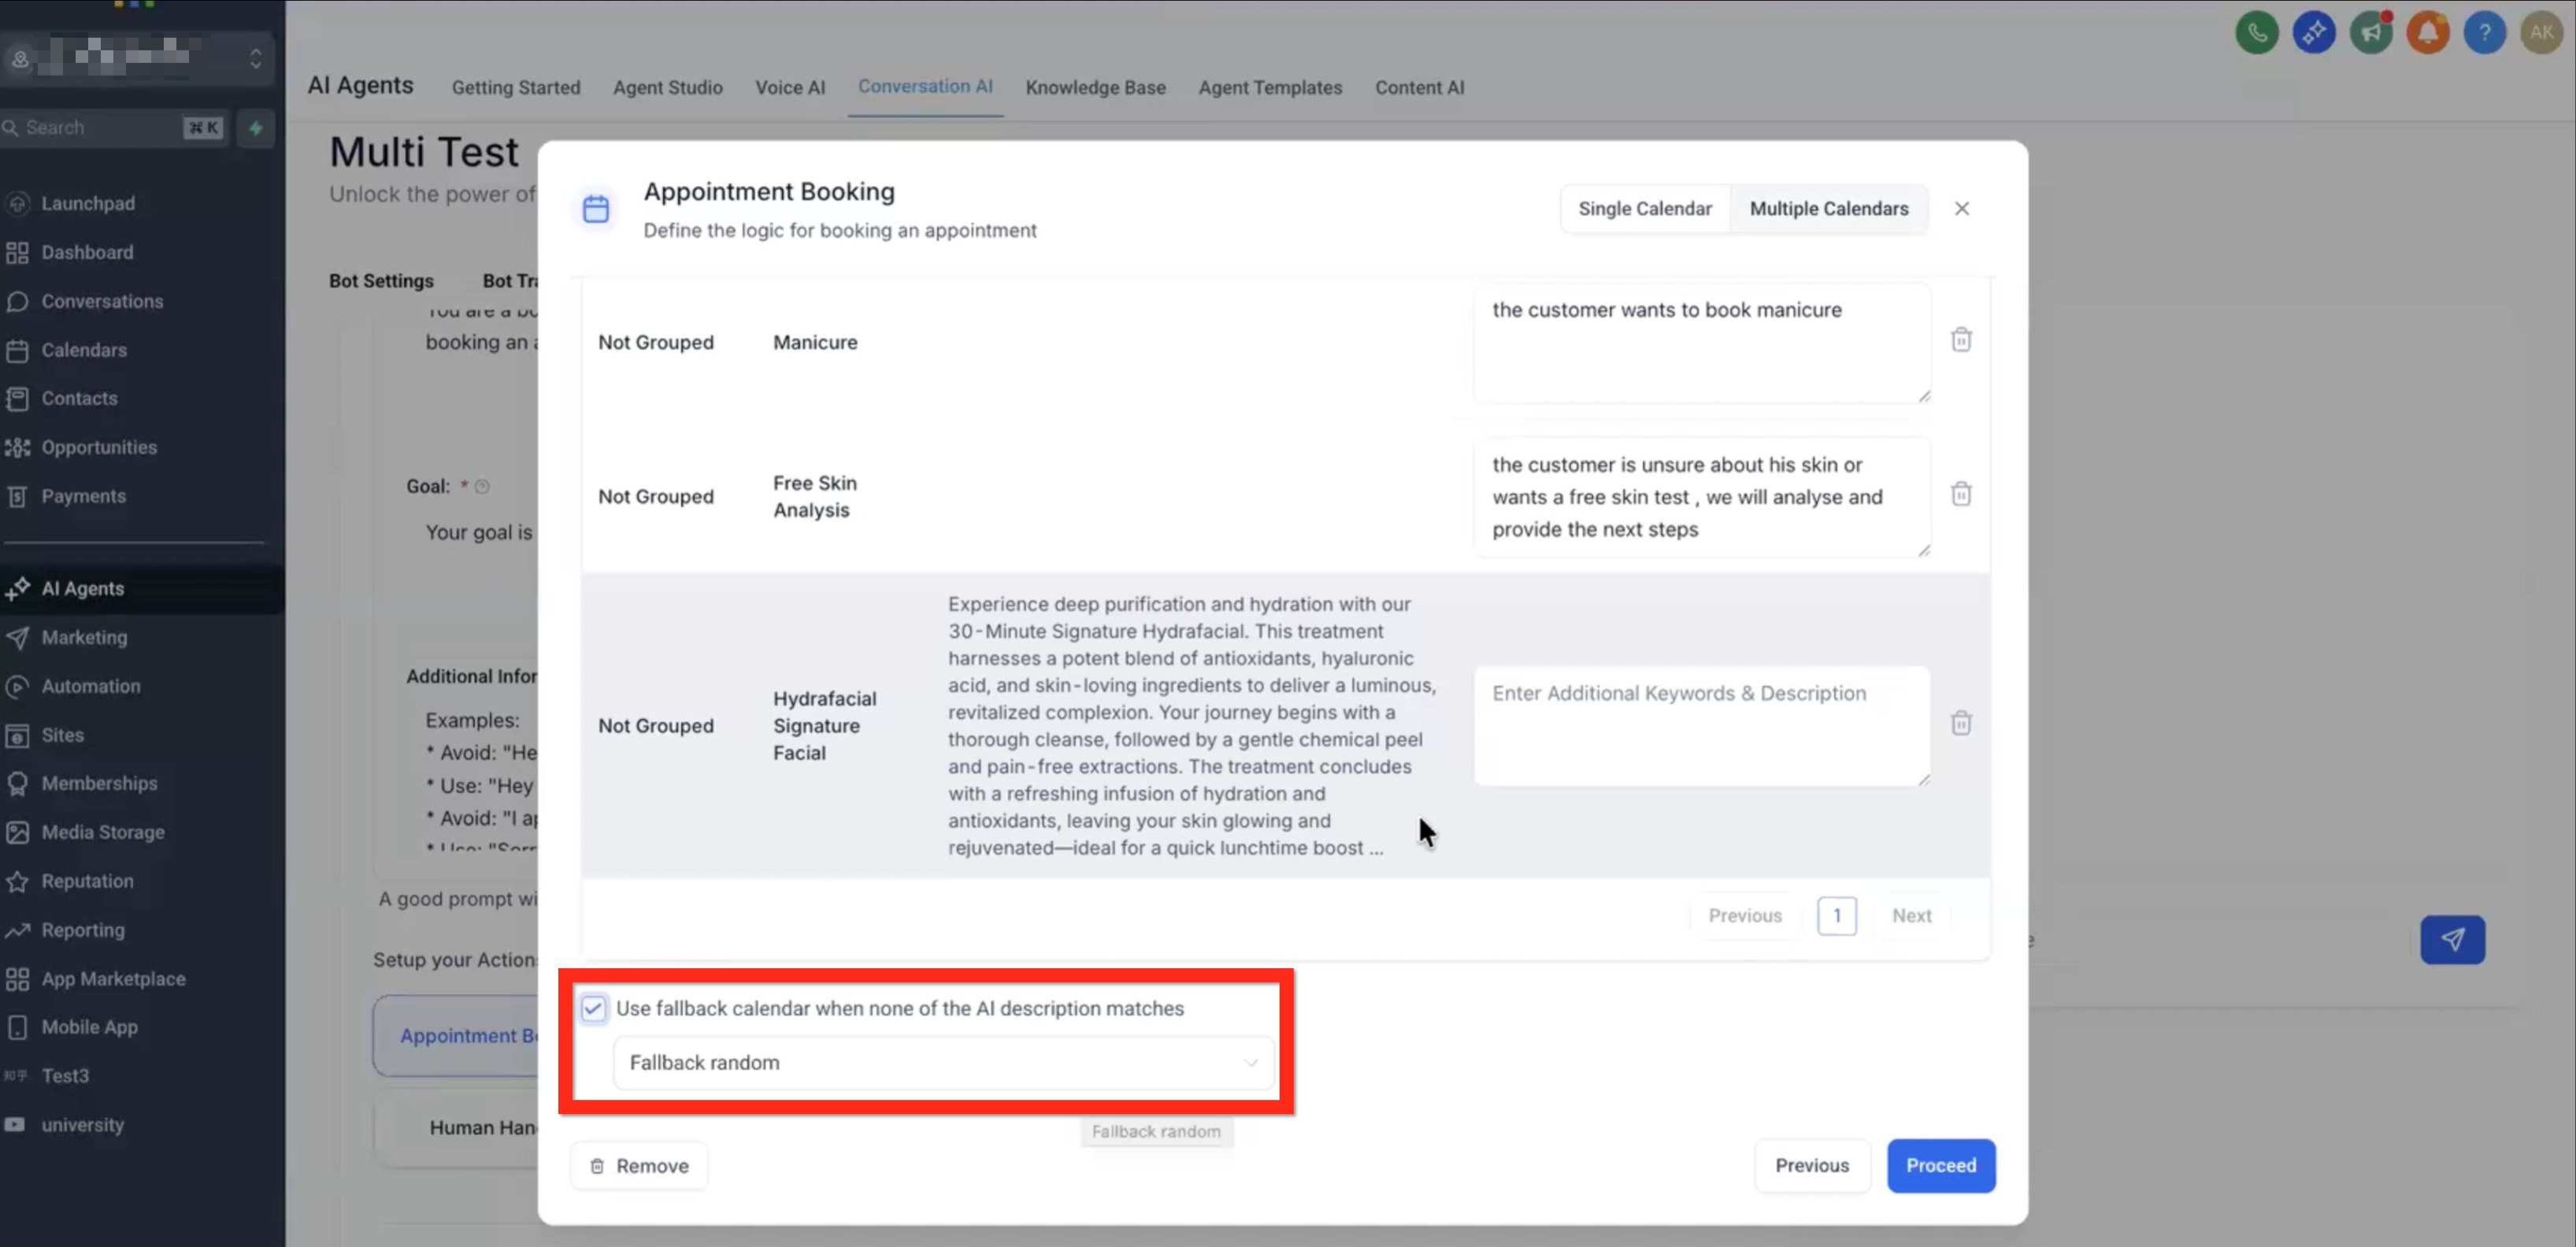Open the Fallback random dropdown
Image resolution: width=2576 pixels, height=1247 pixels.
942,1062
